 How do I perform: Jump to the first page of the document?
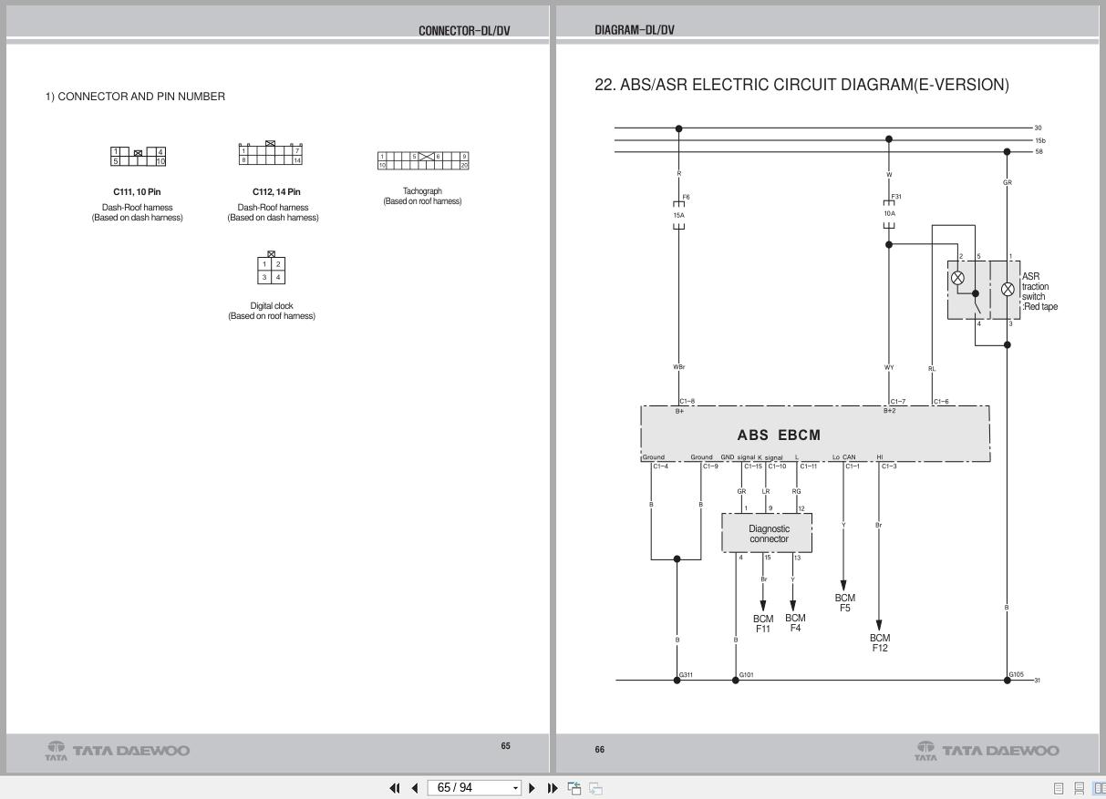(x=395, y=787)
